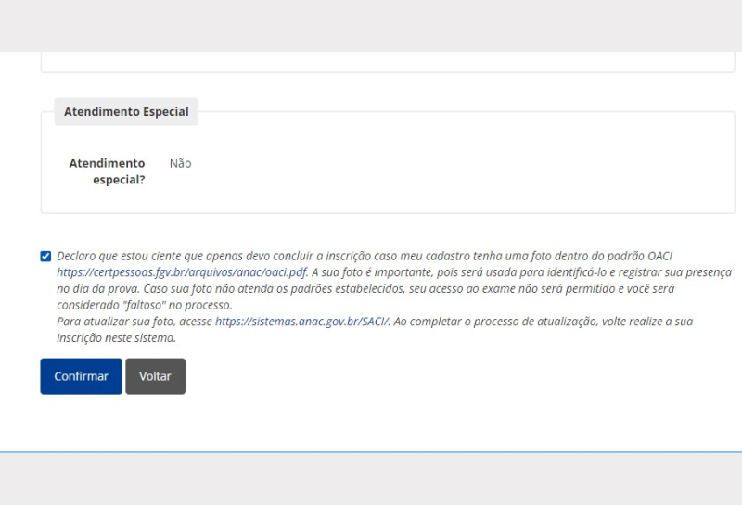Select the Atendimento Especial section heading
This screenshot has height=505, width=742.
[126, 112]
